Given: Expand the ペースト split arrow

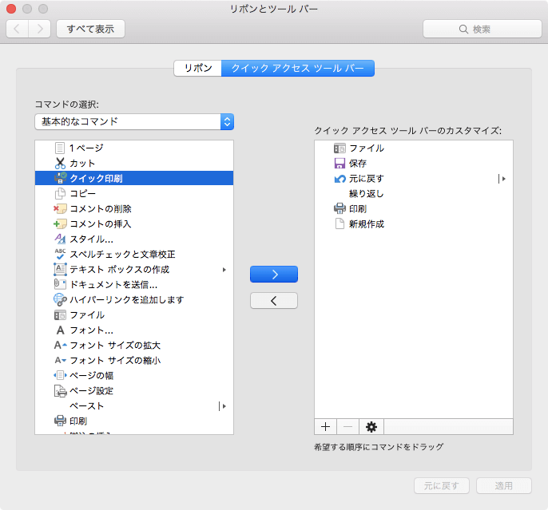Looking at the screenshot, I should tap(223, 406).
